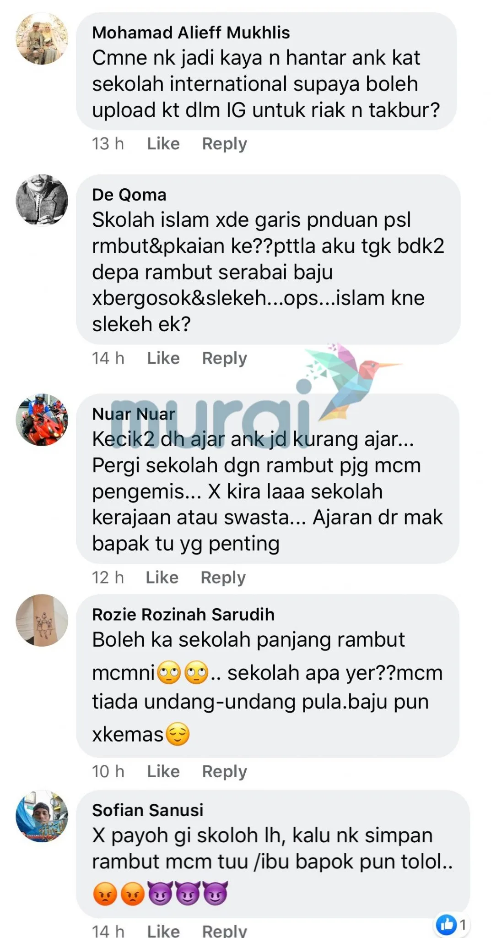491x938 pixels.
Task: Reply to Rozie Rozinah Sarudih's comment
Action: coord(224,771)
